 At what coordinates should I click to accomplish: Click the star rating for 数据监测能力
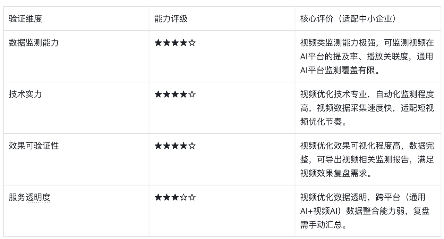pos(175,43)
